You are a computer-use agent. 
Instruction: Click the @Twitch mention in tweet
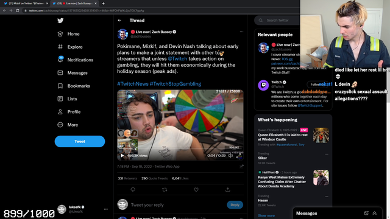click(x=177, y=59)
